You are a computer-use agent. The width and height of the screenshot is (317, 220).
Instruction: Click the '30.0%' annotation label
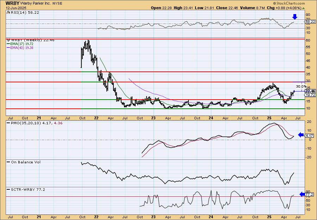(x=301, y=87)
